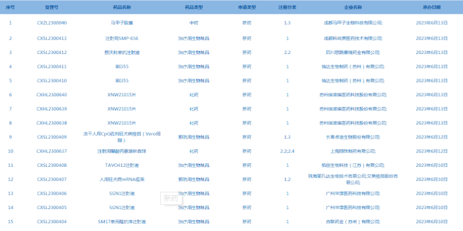Select drug name TAVO412注射液
463x231 pixels.
pos(122,165)
